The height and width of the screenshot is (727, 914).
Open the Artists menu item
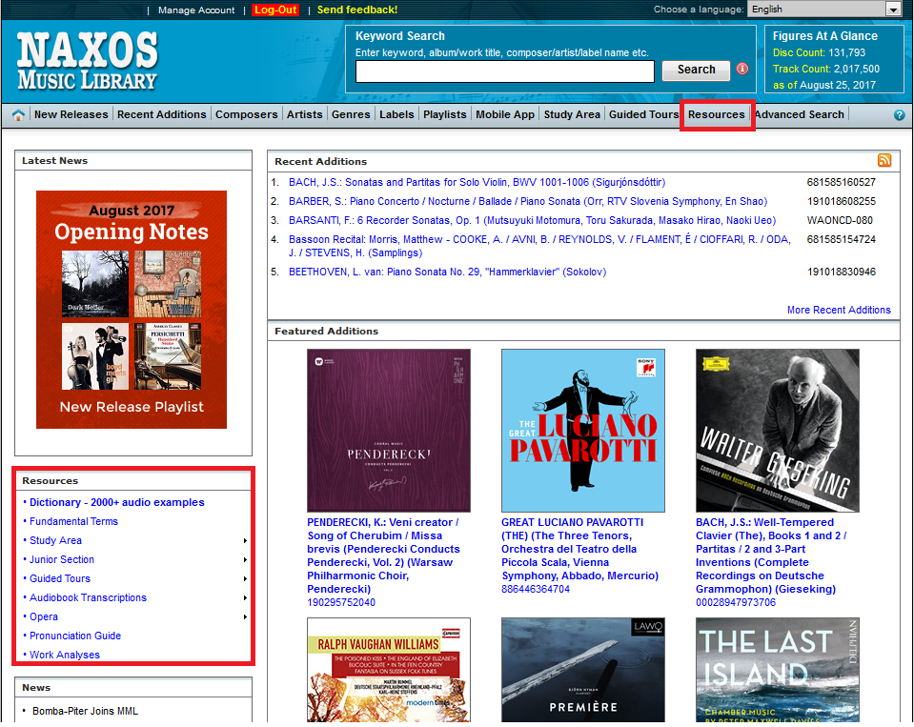pos(304,114)
